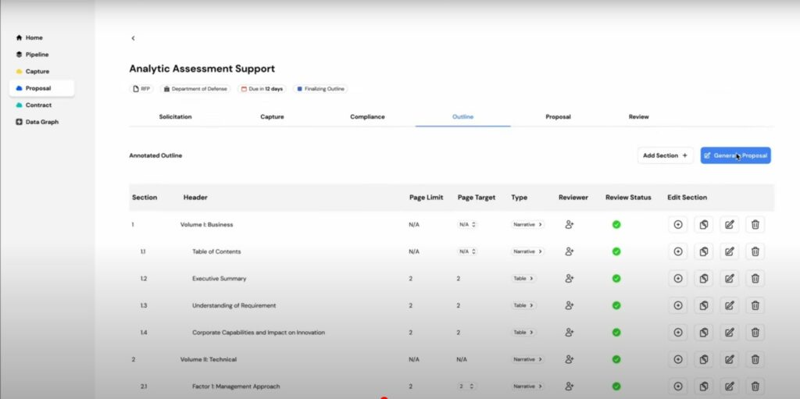The width and height of the screenshot is (800, 399).
Task: Edit the Table of Contents section
Action: click(x=730, y=251)
